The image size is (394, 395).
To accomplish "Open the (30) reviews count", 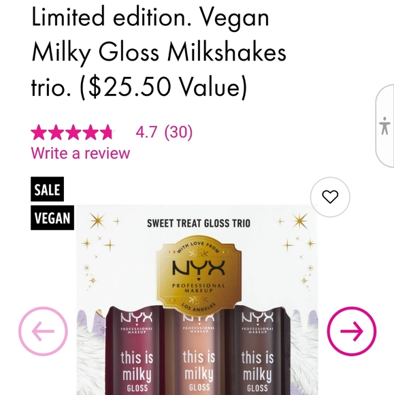I will tap(178, 132).
